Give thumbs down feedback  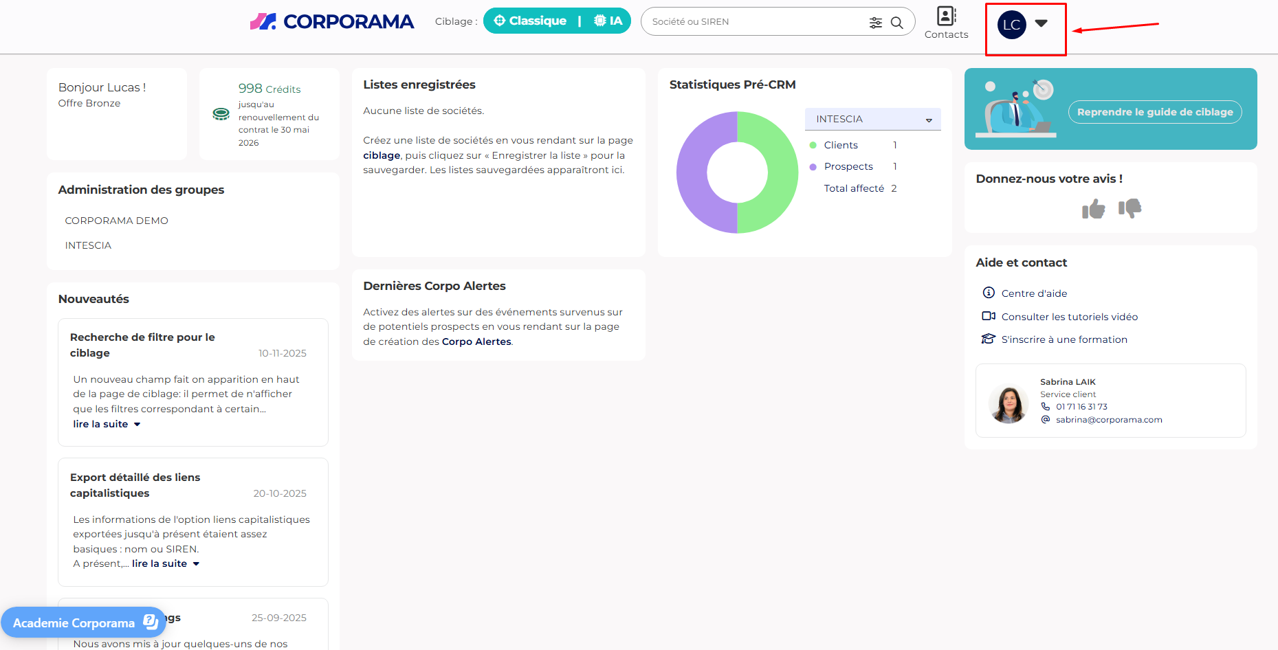coord(1130,208)
